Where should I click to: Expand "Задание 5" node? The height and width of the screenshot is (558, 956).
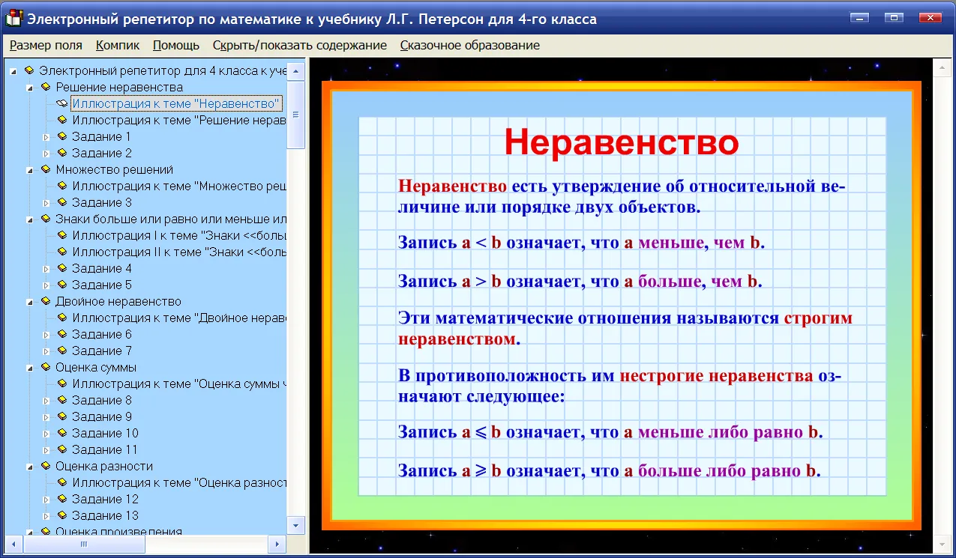pyautogui.click(x=46, y=285)
